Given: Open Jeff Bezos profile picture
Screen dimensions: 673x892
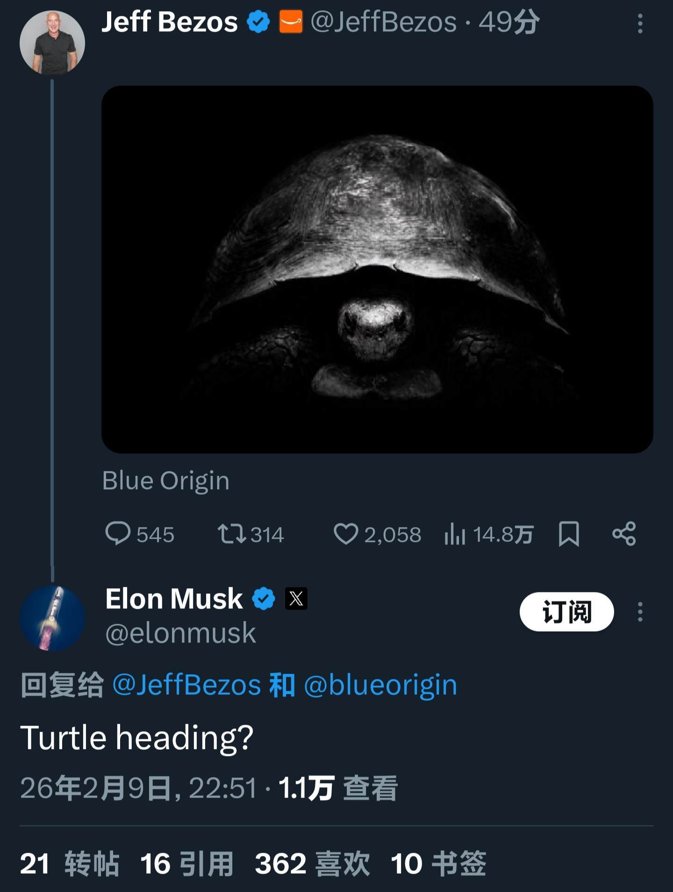Looking at the screenshot, I should 52,43.
